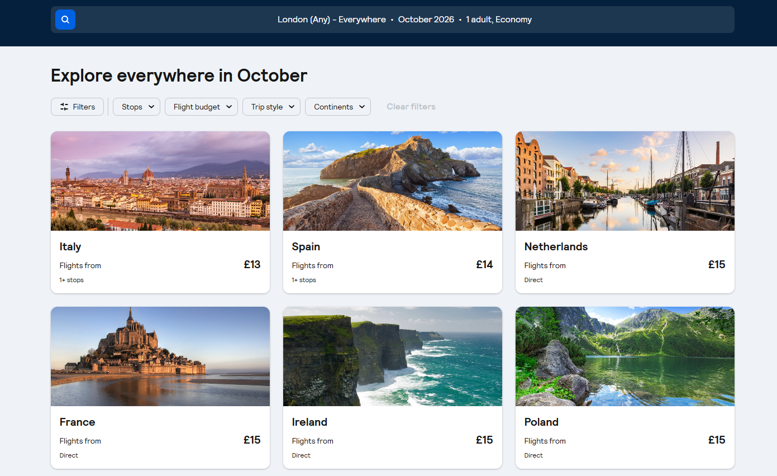Click the Clear filters link
The image size is (777, 476).
[411, 107]
